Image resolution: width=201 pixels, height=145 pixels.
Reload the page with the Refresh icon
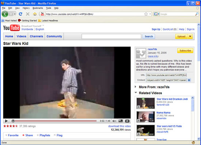point(20,14)
